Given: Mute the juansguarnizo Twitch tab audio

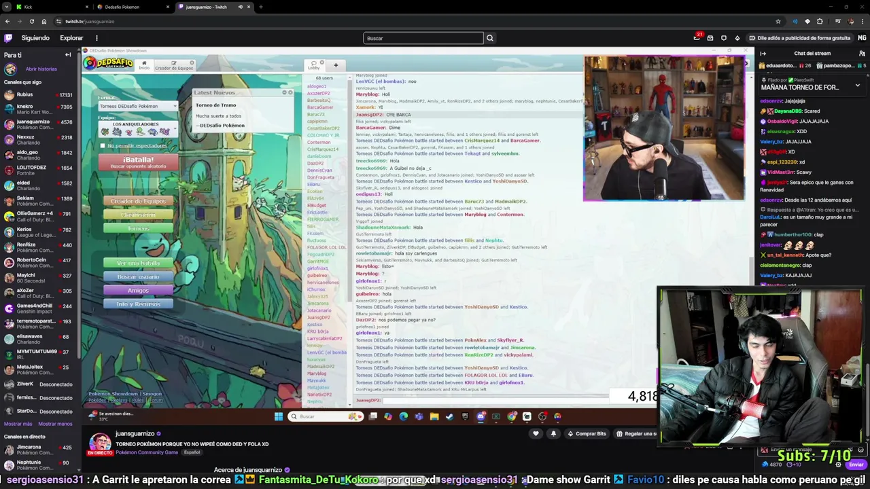Looking at the screenshot, I should click(240, 7).
